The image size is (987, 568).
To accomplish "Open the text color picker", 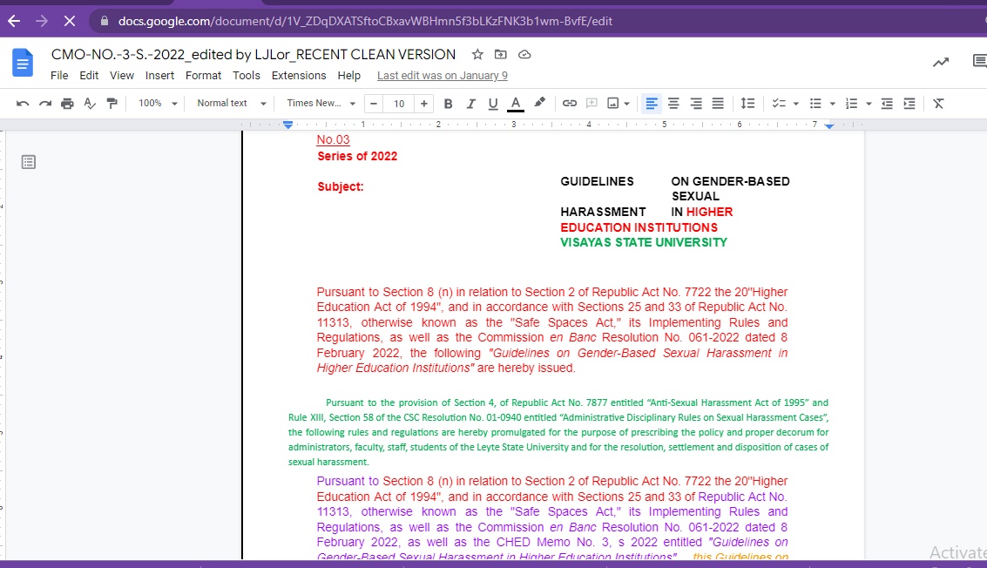I will 516,104.
